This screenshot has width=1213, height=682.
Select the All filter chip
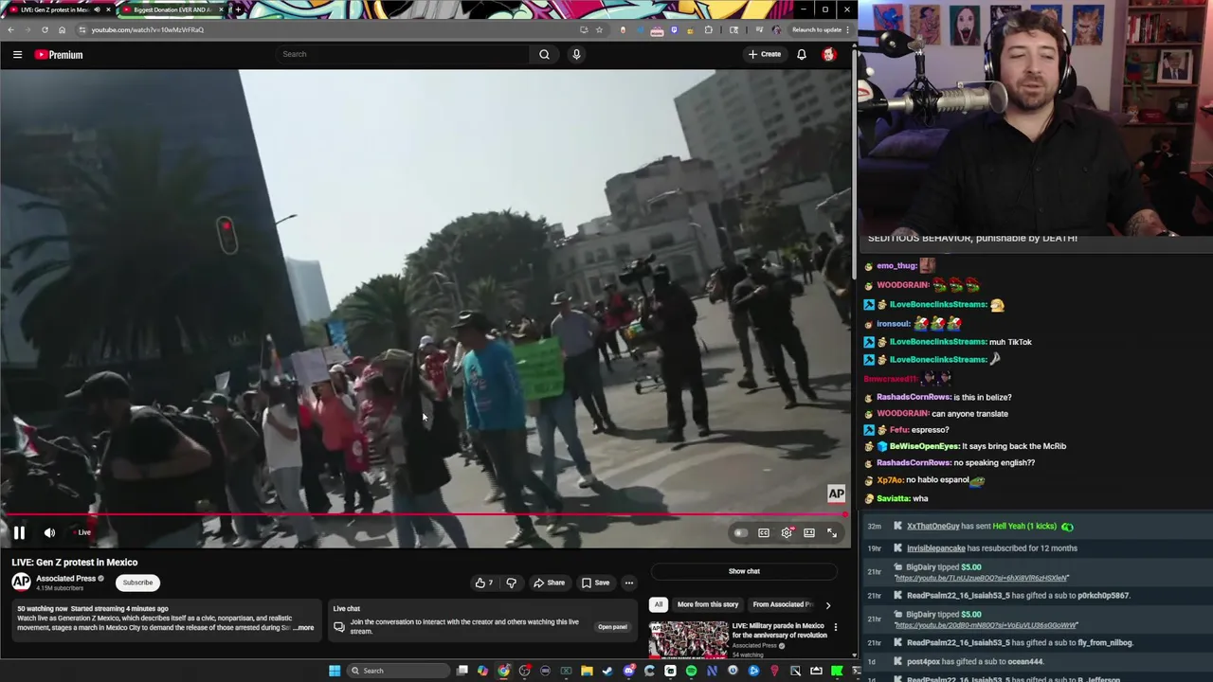pyautogui.click(x=659, y=604)
